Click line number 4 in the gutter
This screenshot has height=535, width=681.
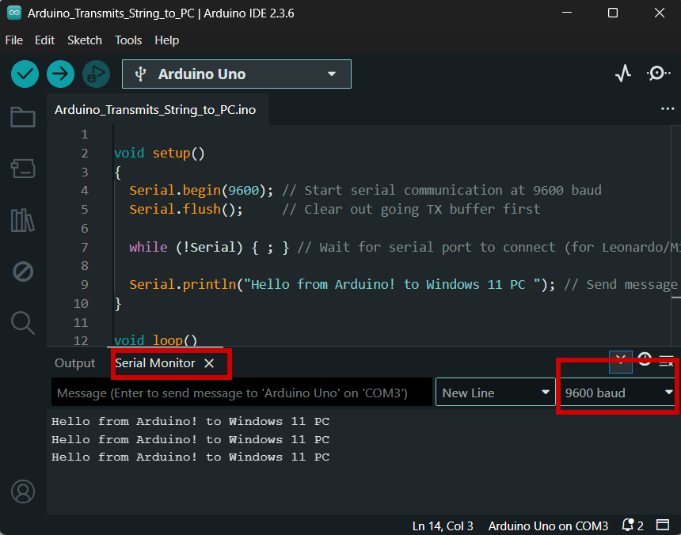pyautogui.click(x=84, y=191)
